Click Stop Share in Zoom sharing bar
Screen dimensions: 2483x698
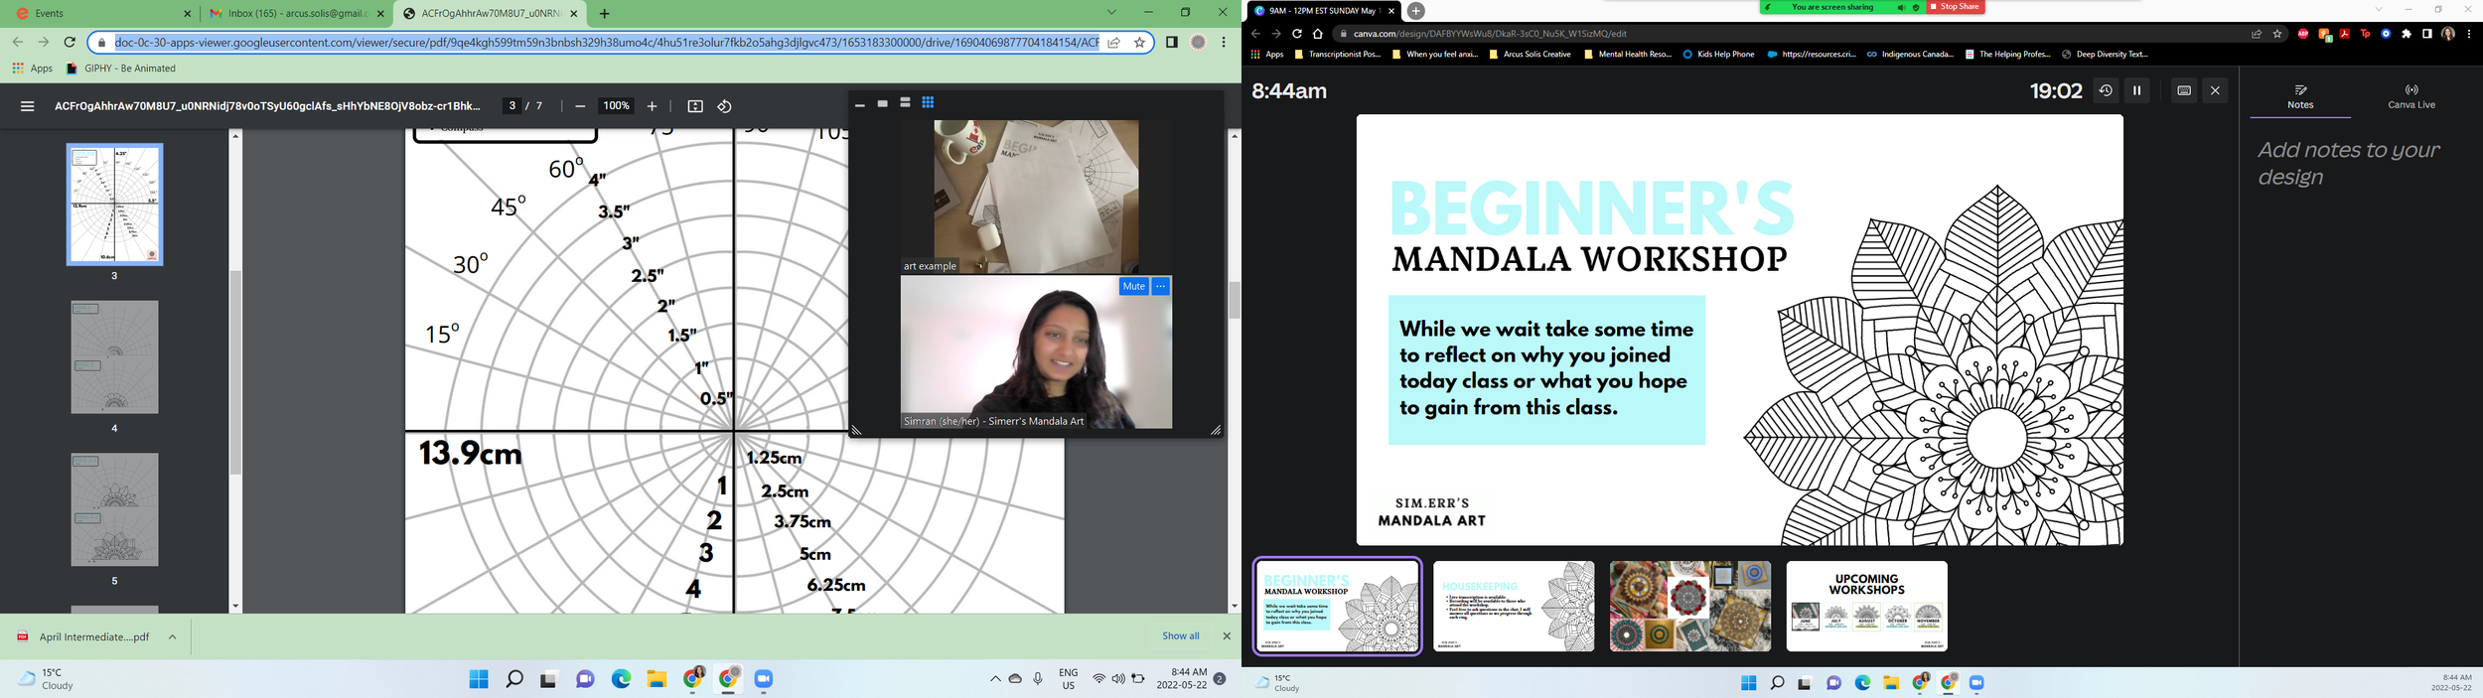point(1956,7)
